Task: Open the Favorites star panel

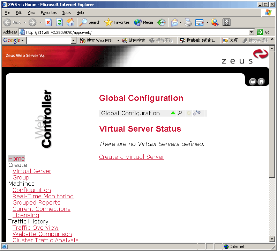Action: coord(117,22)
